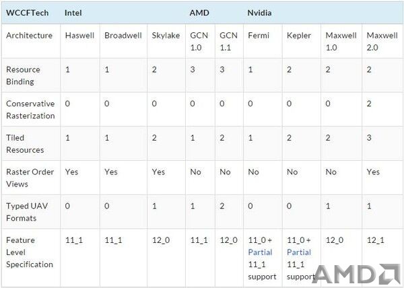The image size is (404, 288).
Task: Open the Partial link under Fermi
Action: (260, 252)
